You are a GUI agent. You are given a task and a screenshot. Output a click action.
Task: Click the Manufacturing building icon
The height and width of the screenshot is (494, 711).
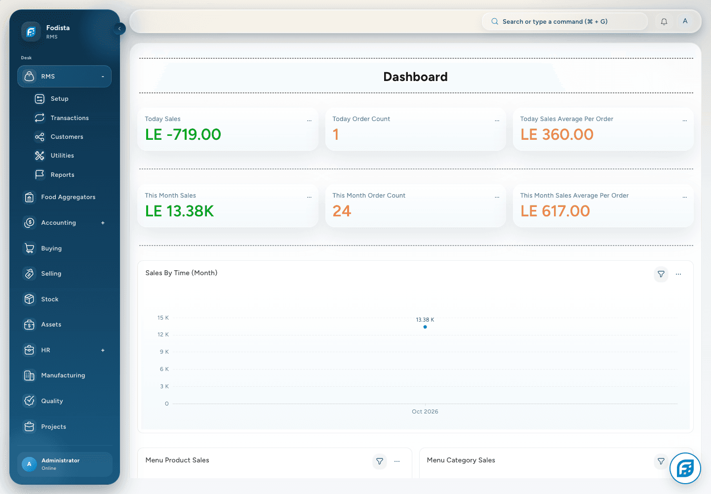(30, 375)
